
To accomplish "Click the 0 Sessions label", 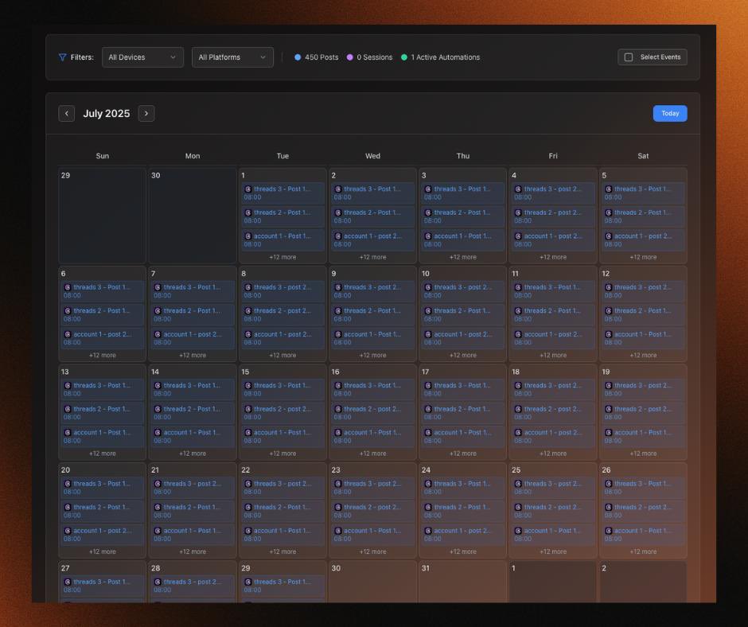I will pyautogui.click(x=375, y=57).
